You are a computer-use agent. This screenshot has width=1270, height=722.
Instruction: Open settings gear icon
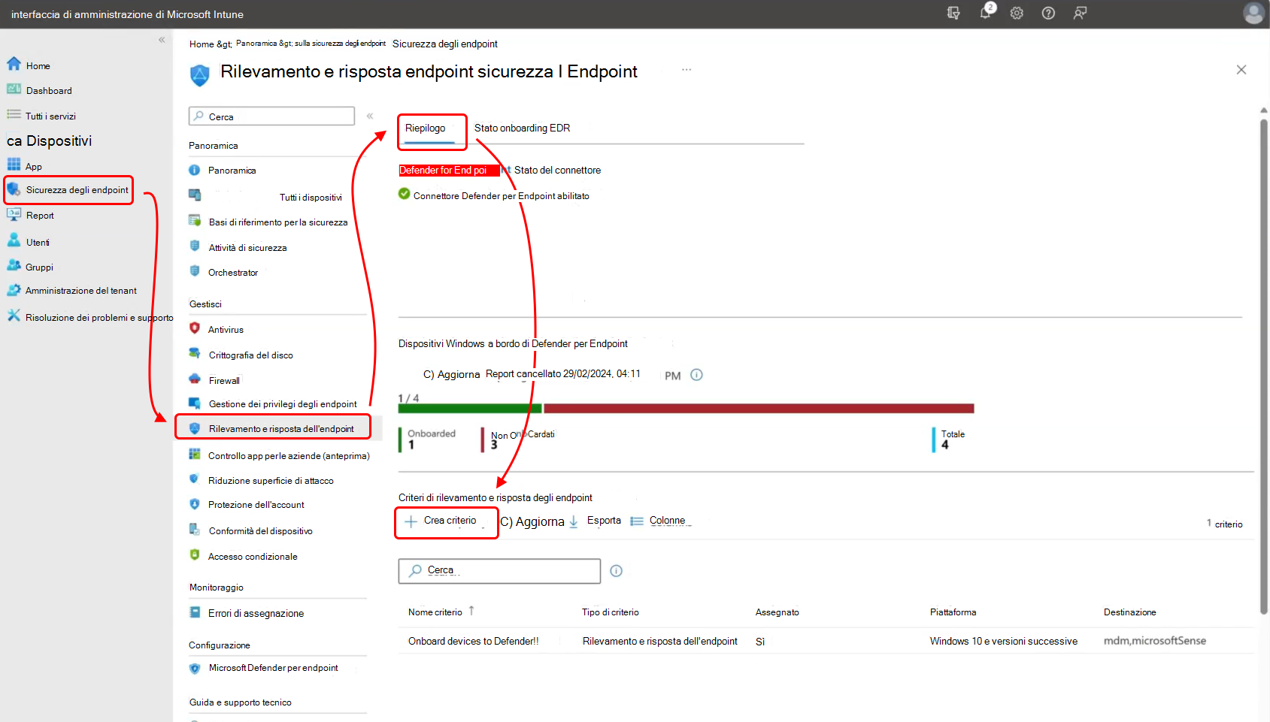(1017, 13)
